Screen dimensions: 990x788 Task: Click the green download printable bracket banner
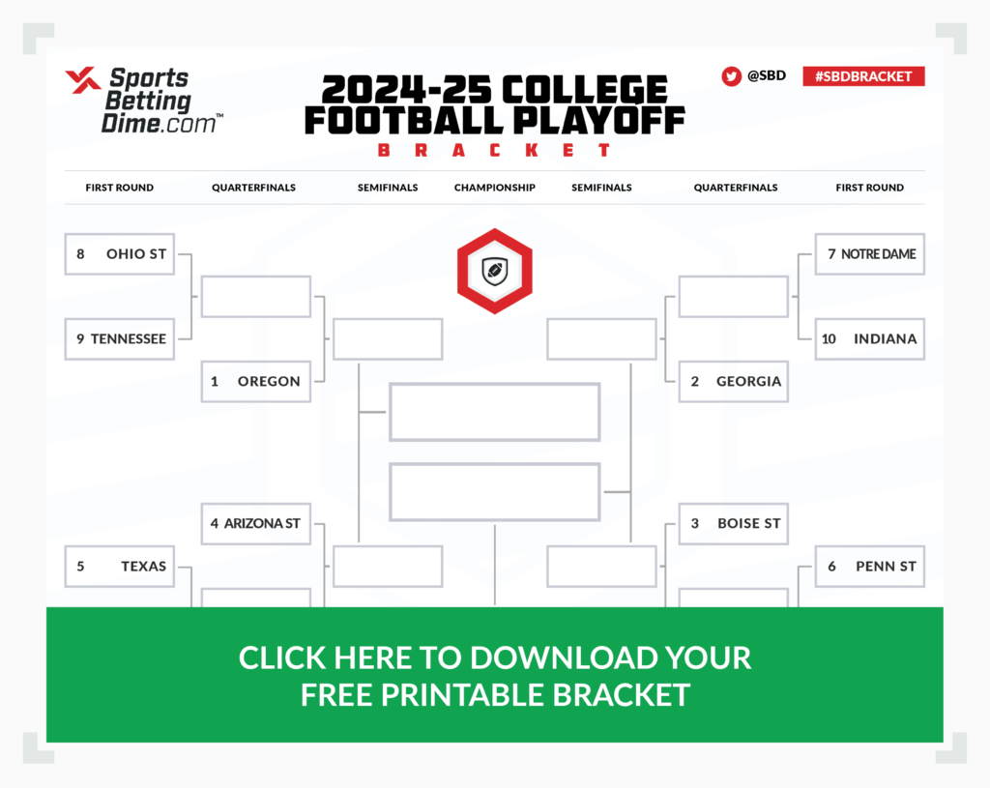point(494,675)
